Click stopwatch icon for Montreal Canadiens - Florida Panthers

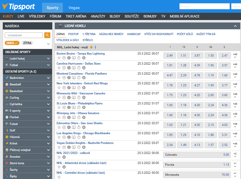(x=79, y=78)
